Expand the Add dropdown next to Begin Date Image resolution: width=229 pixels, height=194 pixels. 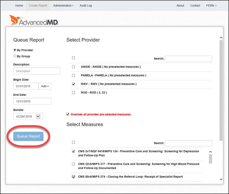pos(45,86)
